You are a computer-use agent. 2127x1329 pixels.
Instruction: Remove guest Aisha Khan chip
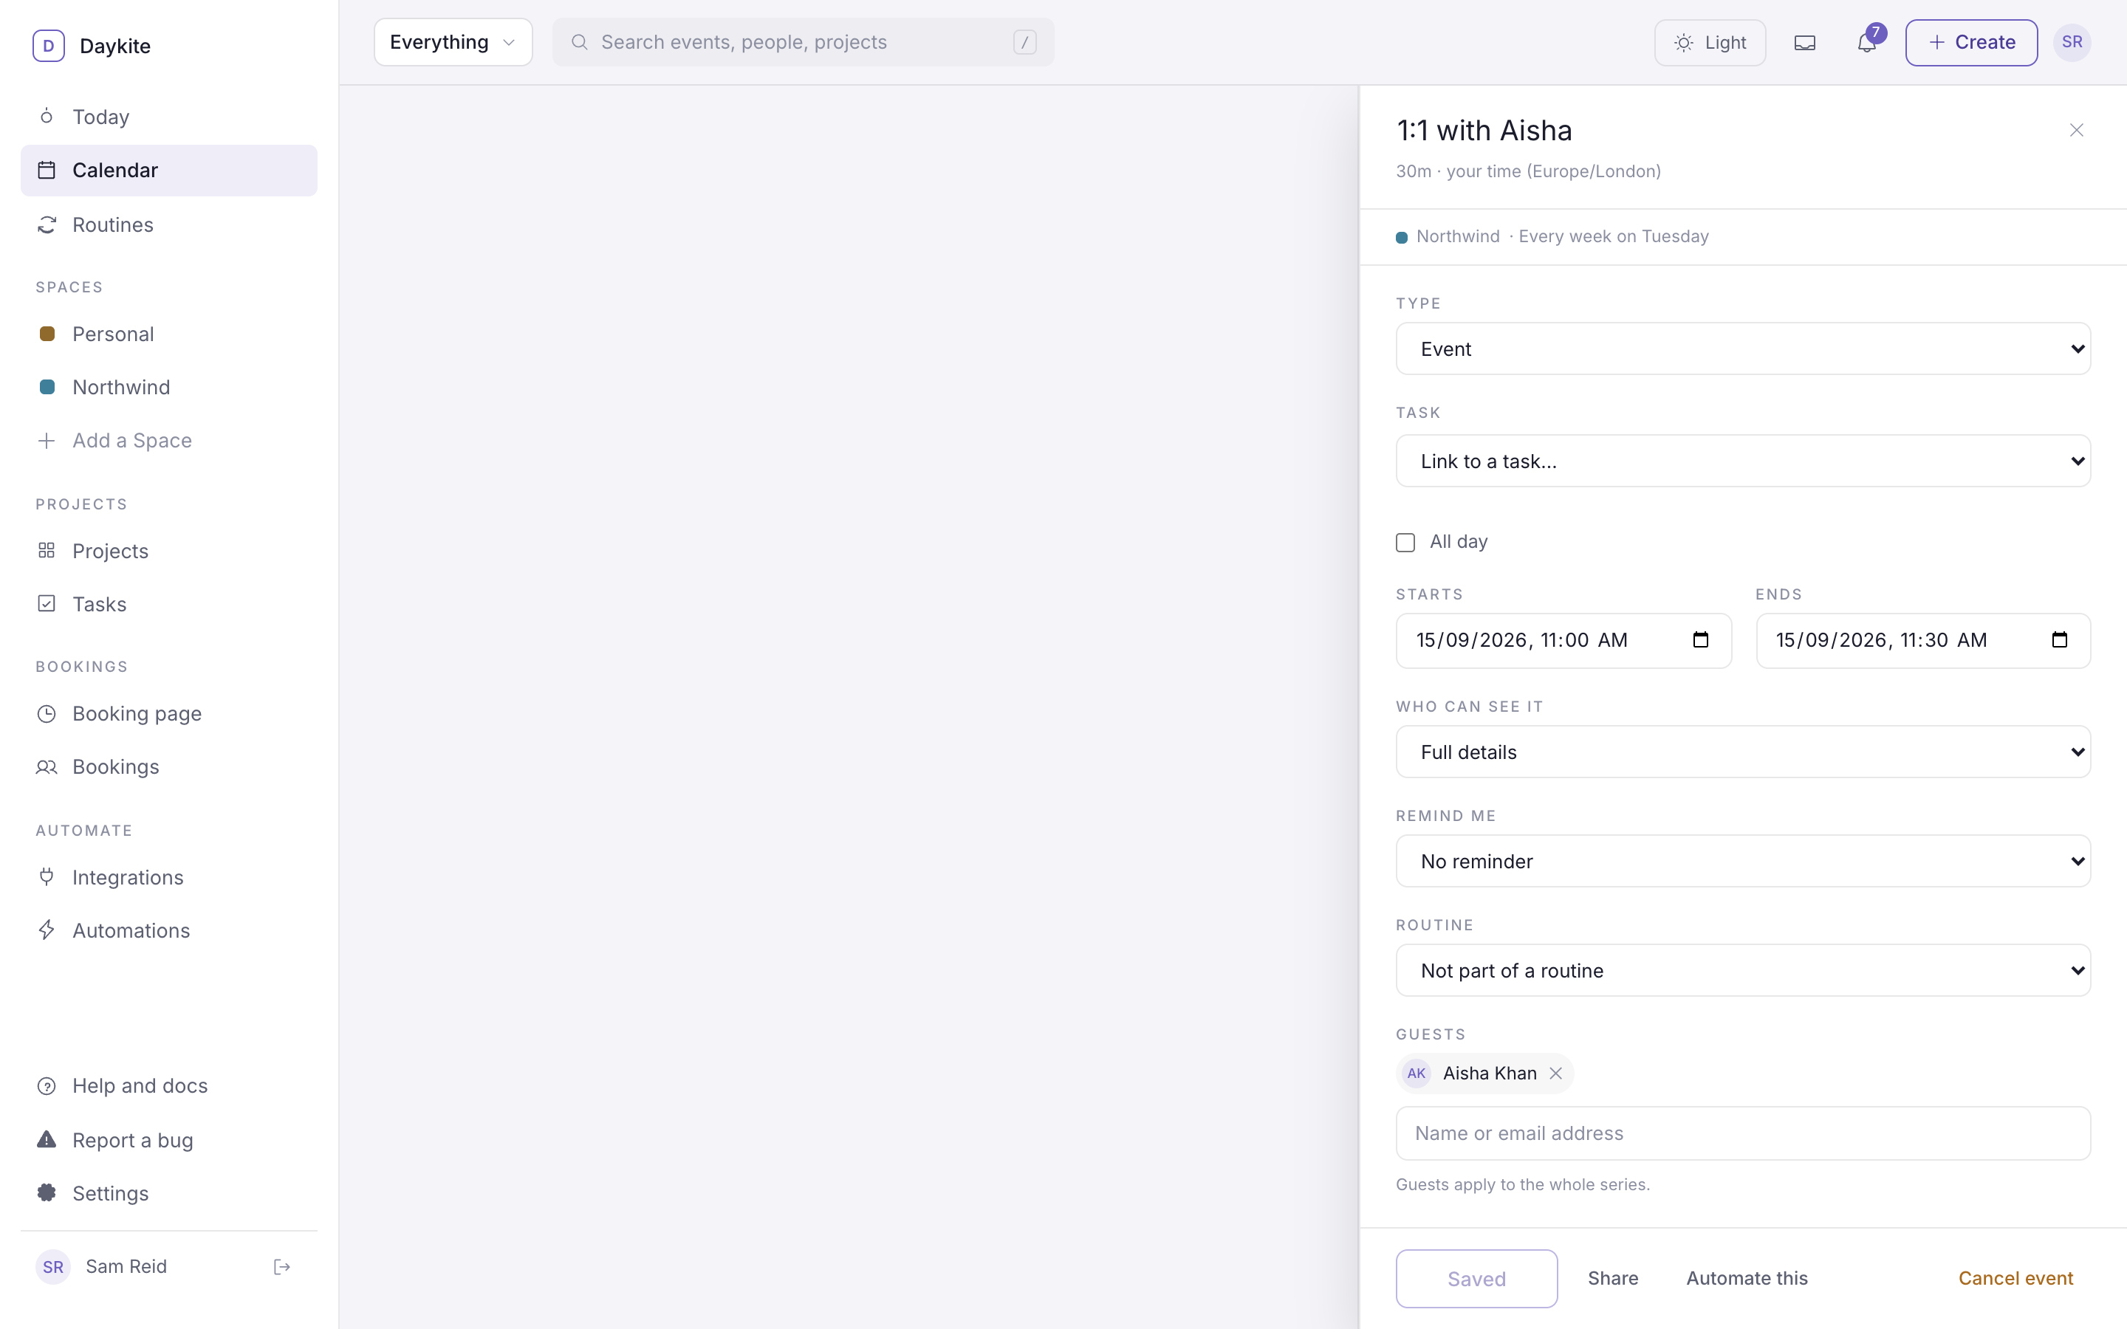[x=1555, y=1074]
